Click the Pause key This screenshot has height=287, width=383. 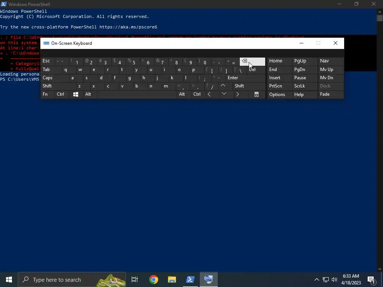[x=304, y=78]
